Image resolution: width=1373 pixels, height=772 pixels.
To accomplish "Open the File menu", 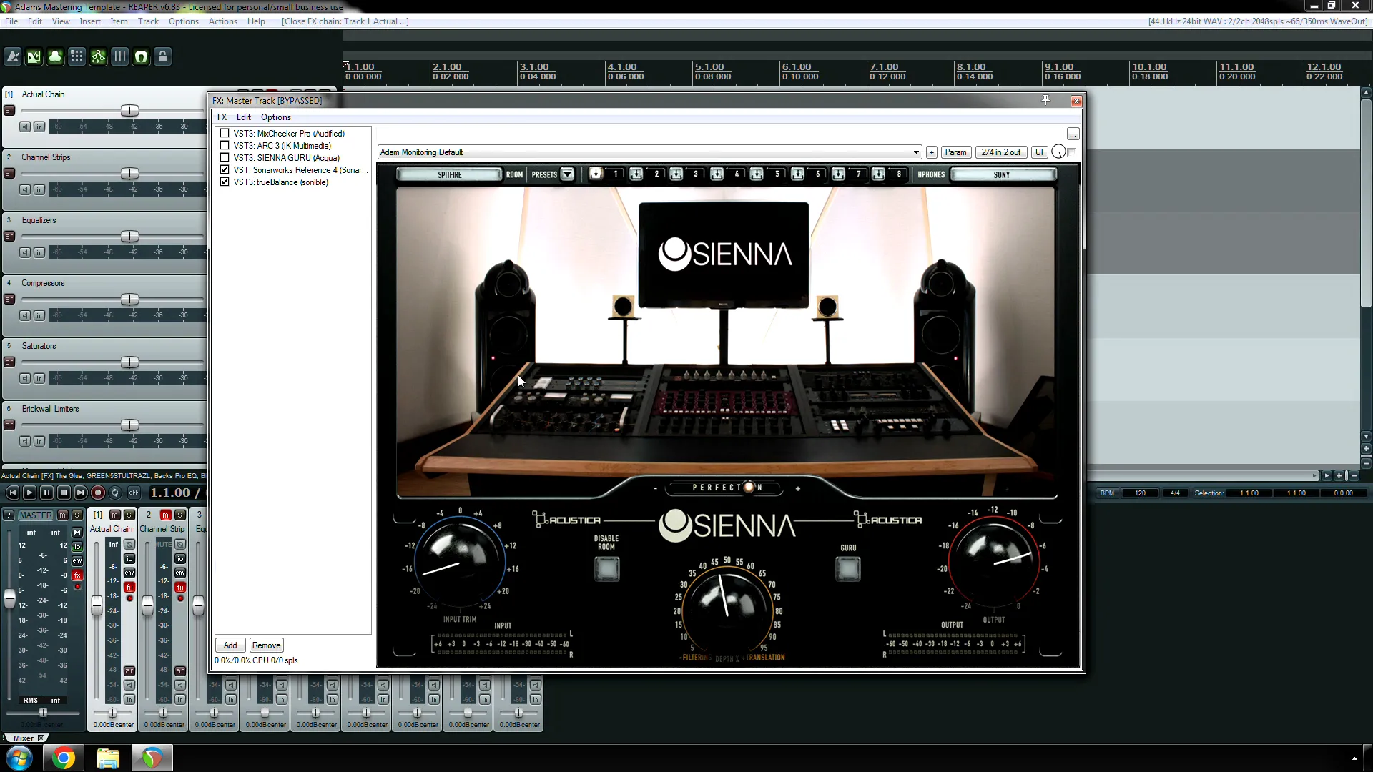I will point(11,21).
